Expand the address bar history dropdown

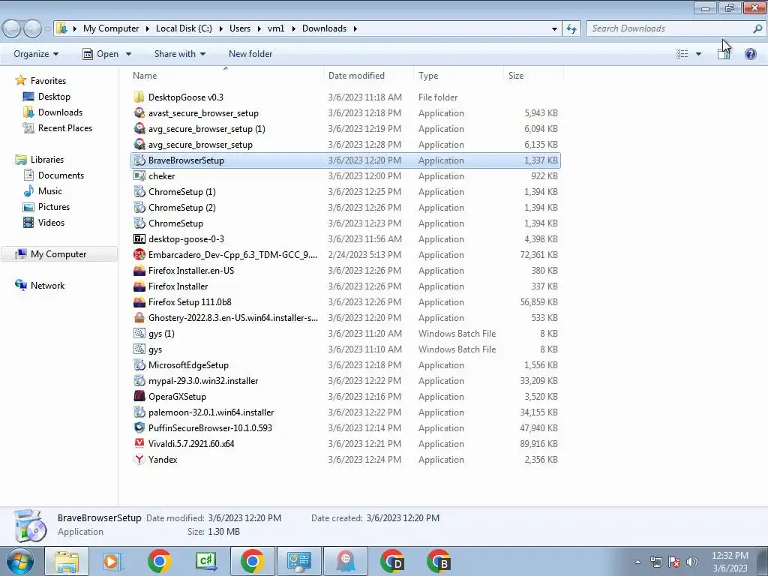click(x=554, y=28)
